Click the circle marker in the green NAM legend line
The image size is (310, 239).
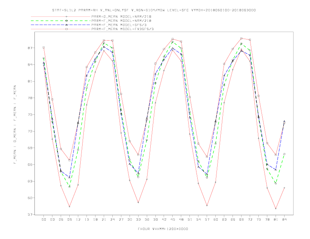pyautogui.click(x=67, y=21)
